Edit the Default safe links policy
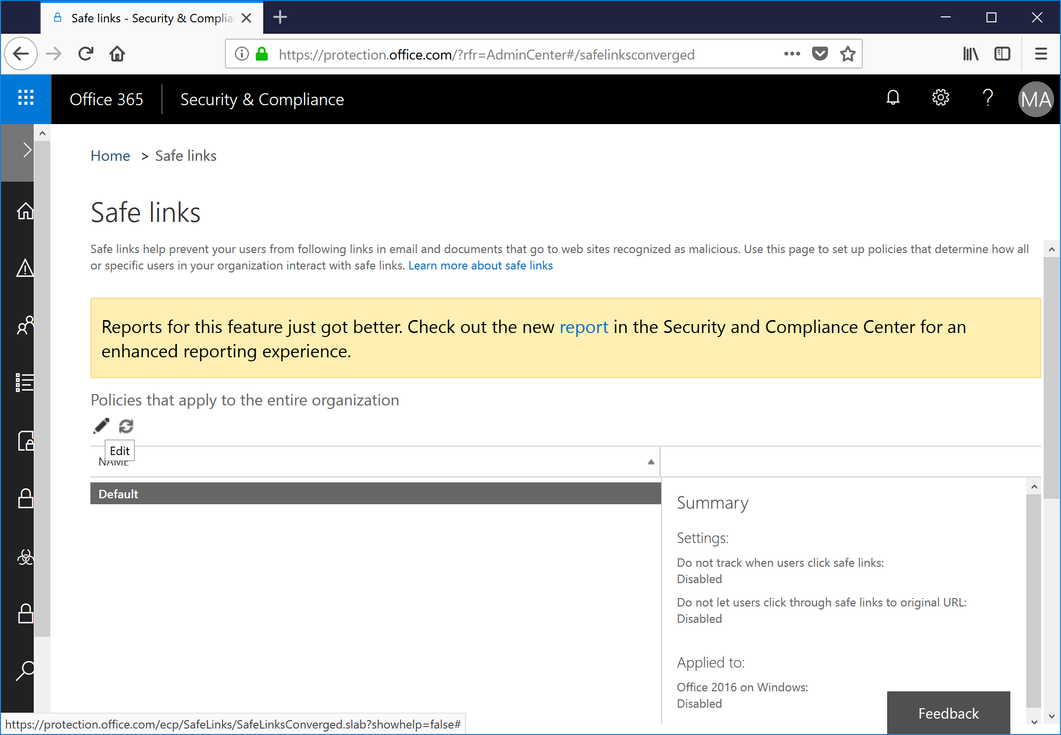This screenshot has height=735, width=1061. coord(101,425)
